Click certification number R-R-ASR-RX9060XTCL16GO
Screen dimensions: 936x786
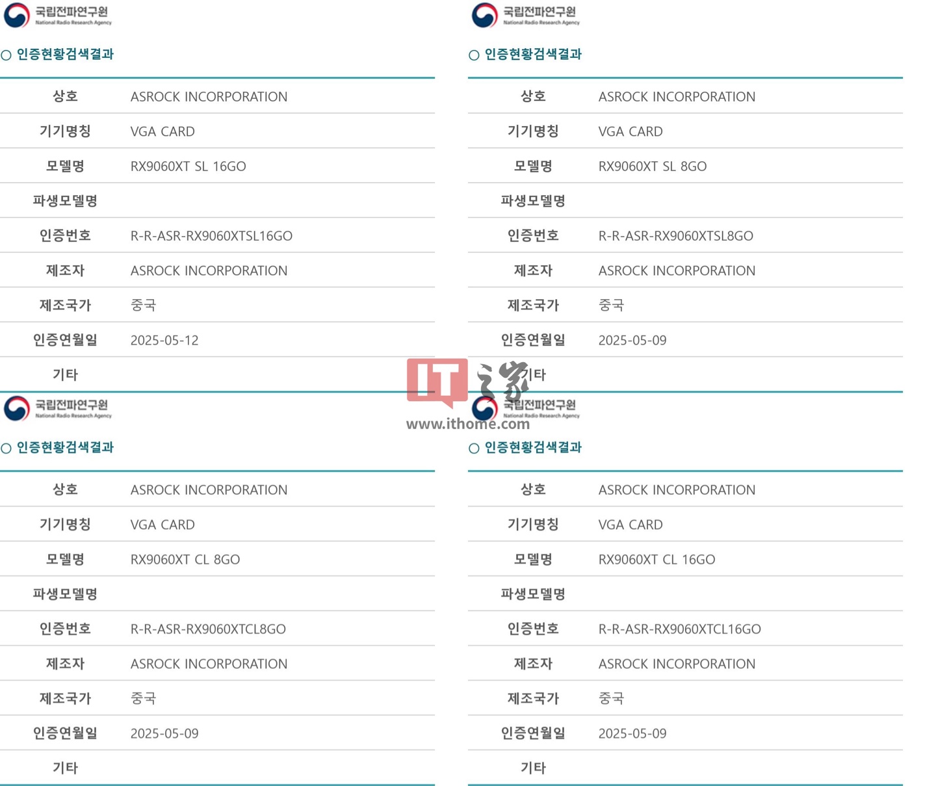tap(679, 629)
